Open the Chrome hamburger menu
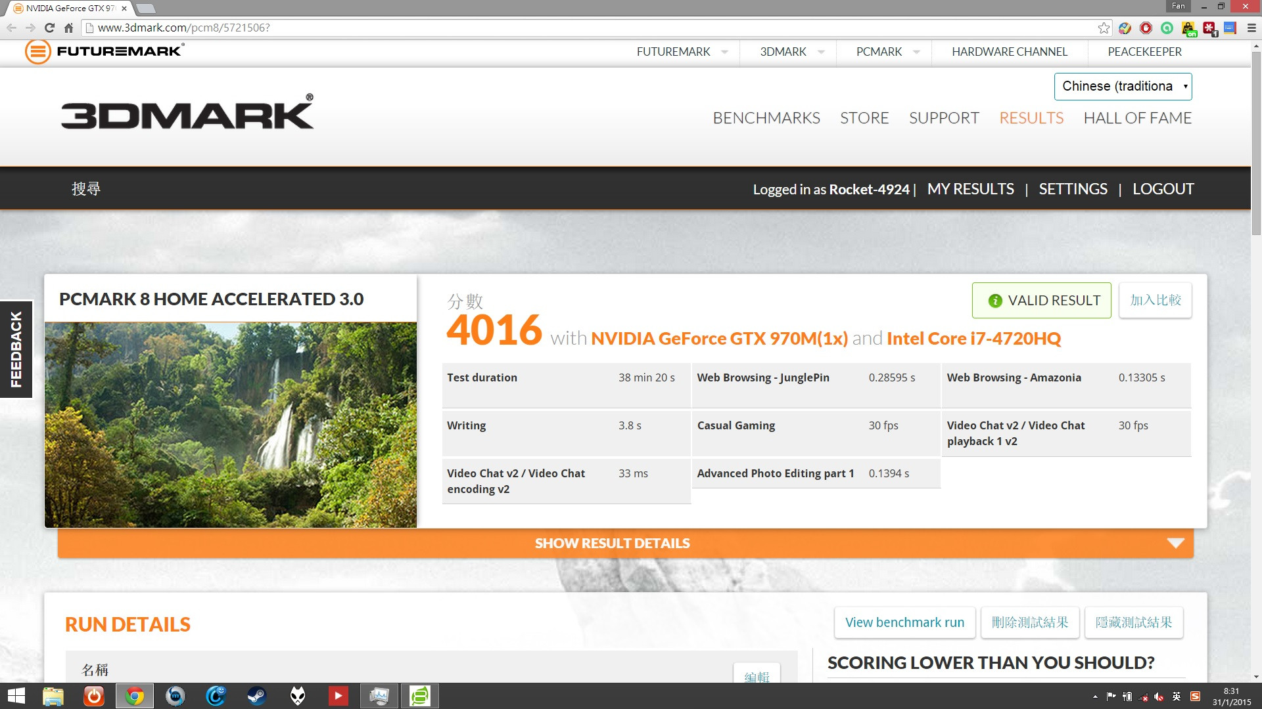This screenshot has width=1262, height=709. [1251, 28]
